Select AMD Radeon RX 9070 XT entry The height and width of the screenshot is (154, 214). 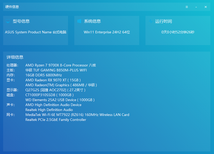coord(53,80)
